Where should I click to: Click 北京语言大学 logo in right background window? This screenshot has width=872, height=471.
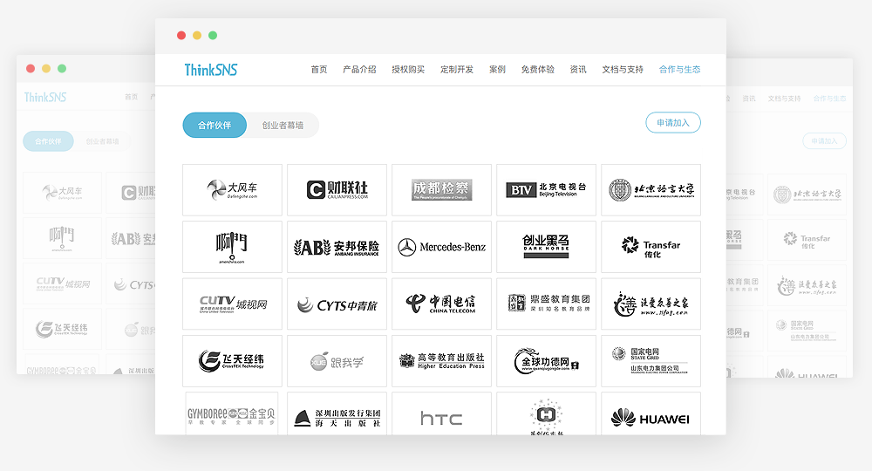pos(807,195)
